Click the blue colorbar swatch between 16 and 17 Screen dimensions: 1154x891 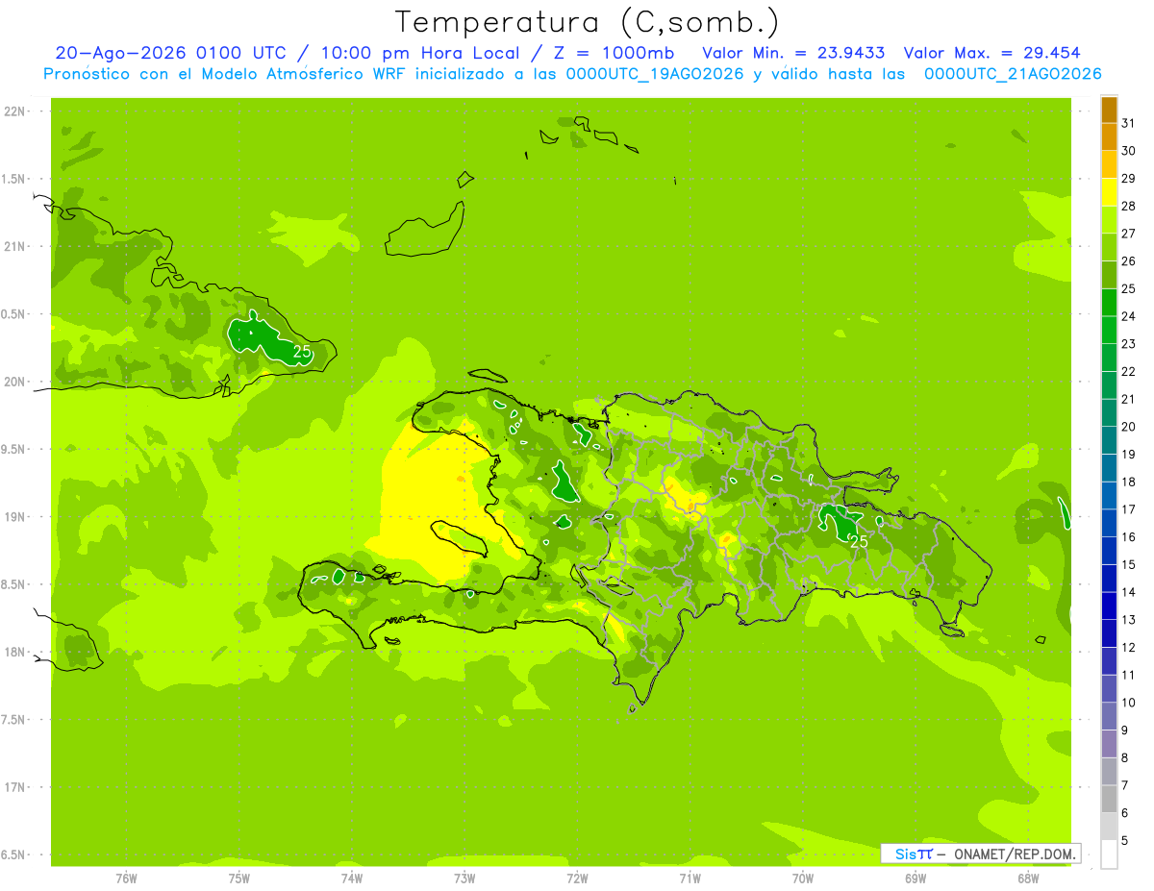[1109, 523]
